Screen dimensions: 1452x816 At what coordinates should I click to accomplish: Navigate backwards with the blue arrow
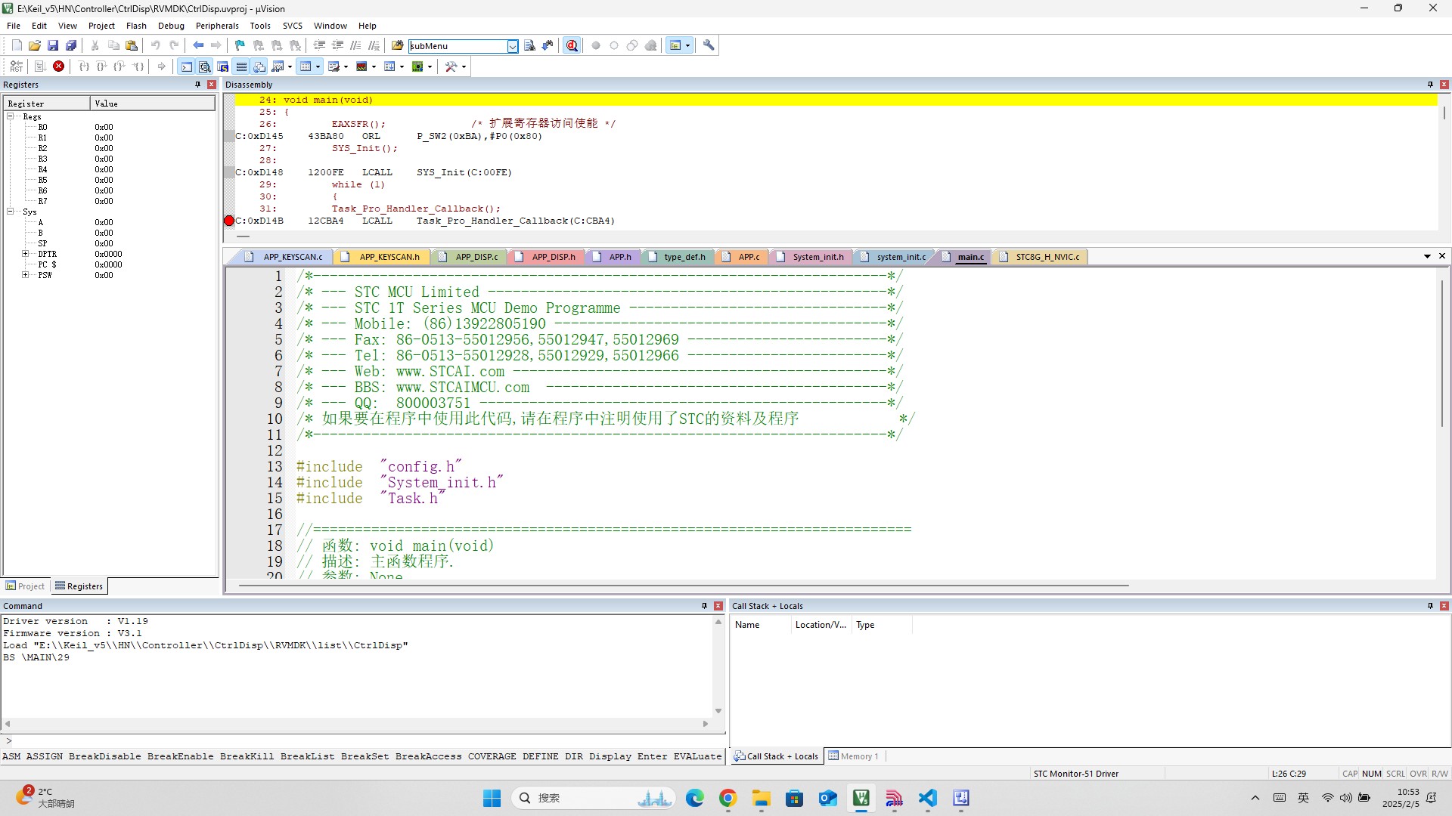(198, 46)
